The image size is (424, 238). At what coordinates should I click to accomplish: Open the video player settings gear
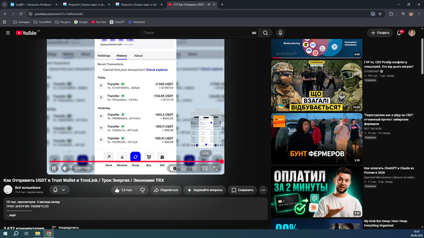(x=194, y=169)
